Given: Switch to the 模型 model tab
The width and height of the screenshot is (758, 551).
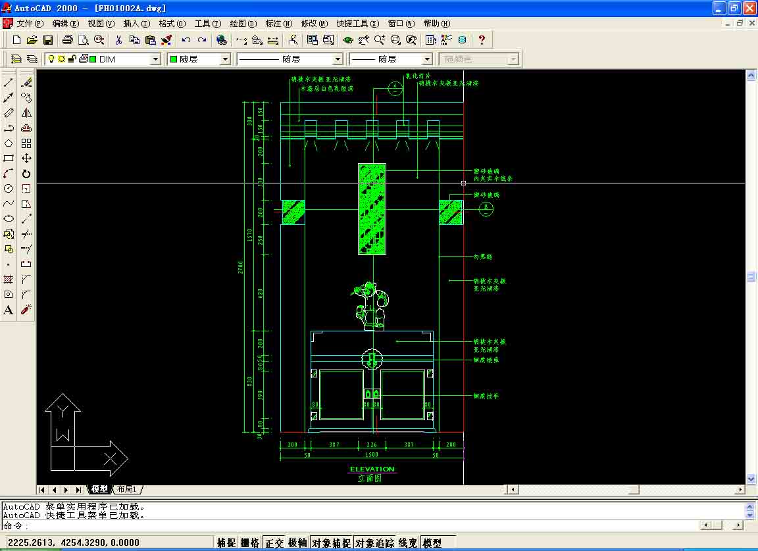Looking at the screenshot, I should (99, 489).
